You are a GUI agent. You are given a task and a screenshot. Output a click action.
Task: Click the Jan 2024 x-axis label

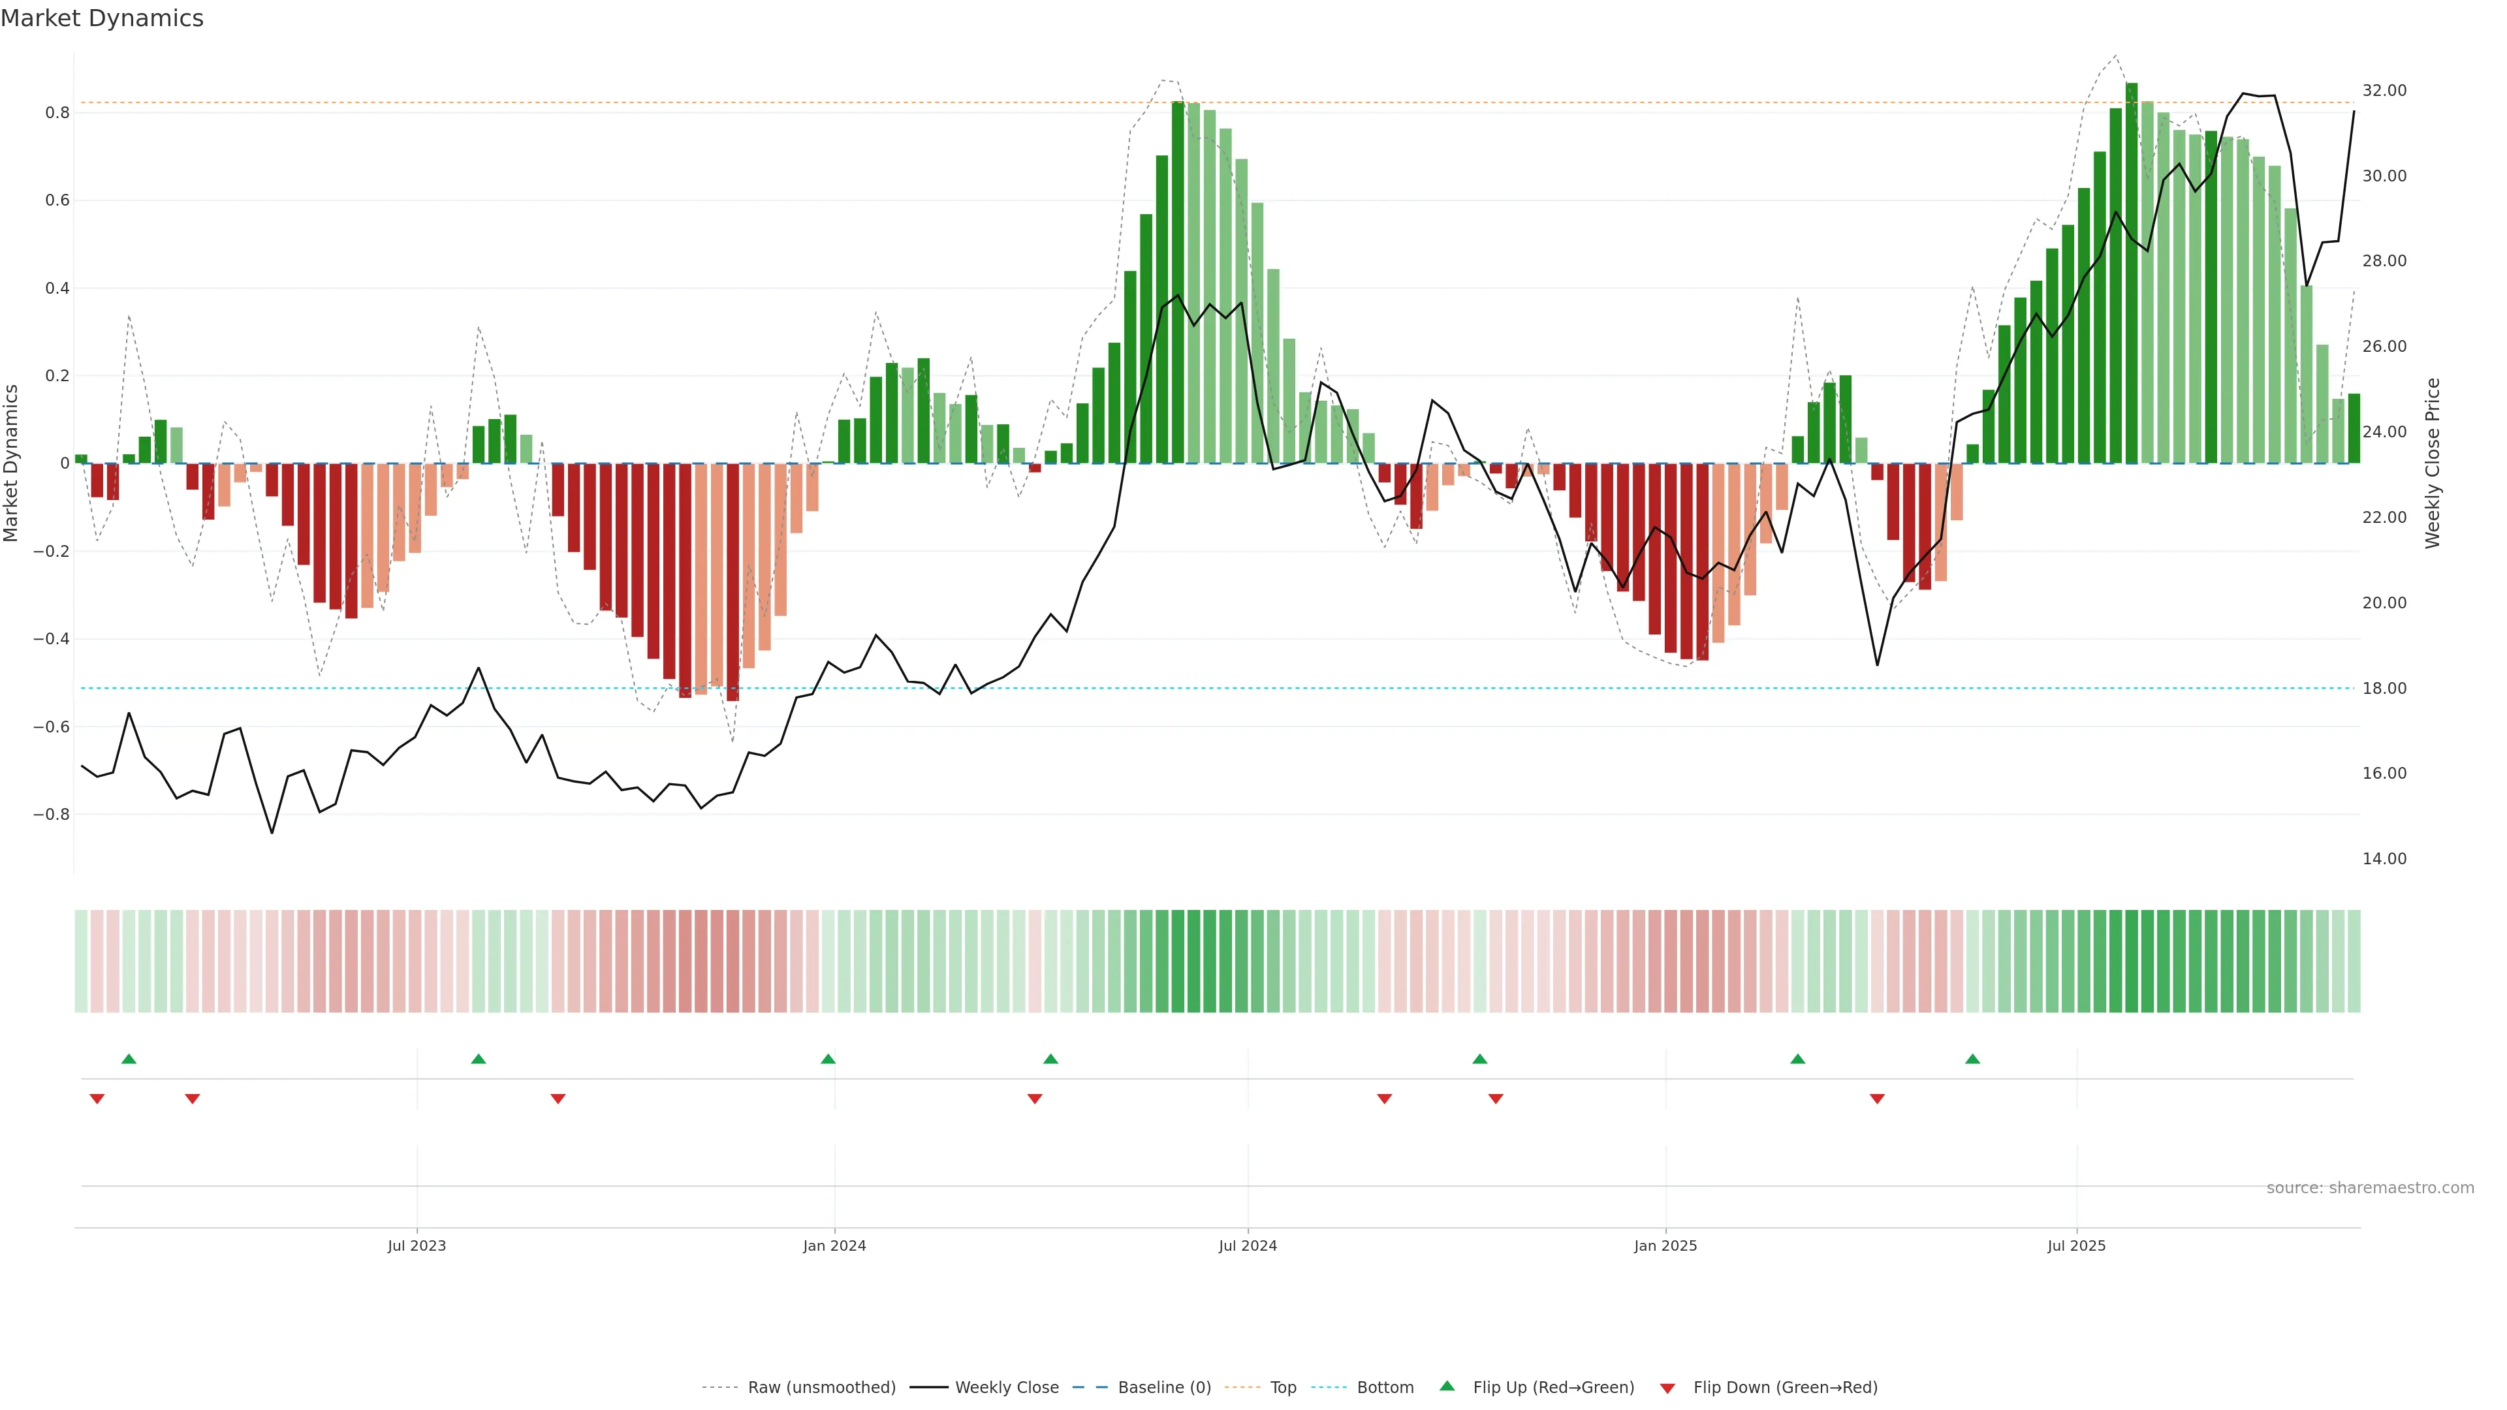click(x=834, y=1245)
